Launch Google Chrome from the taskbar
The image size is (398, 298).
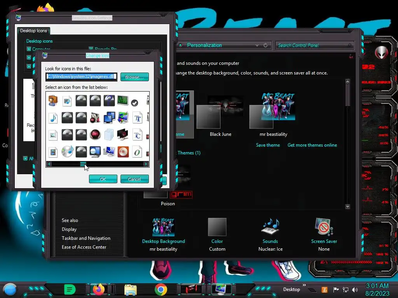(161, 289)
